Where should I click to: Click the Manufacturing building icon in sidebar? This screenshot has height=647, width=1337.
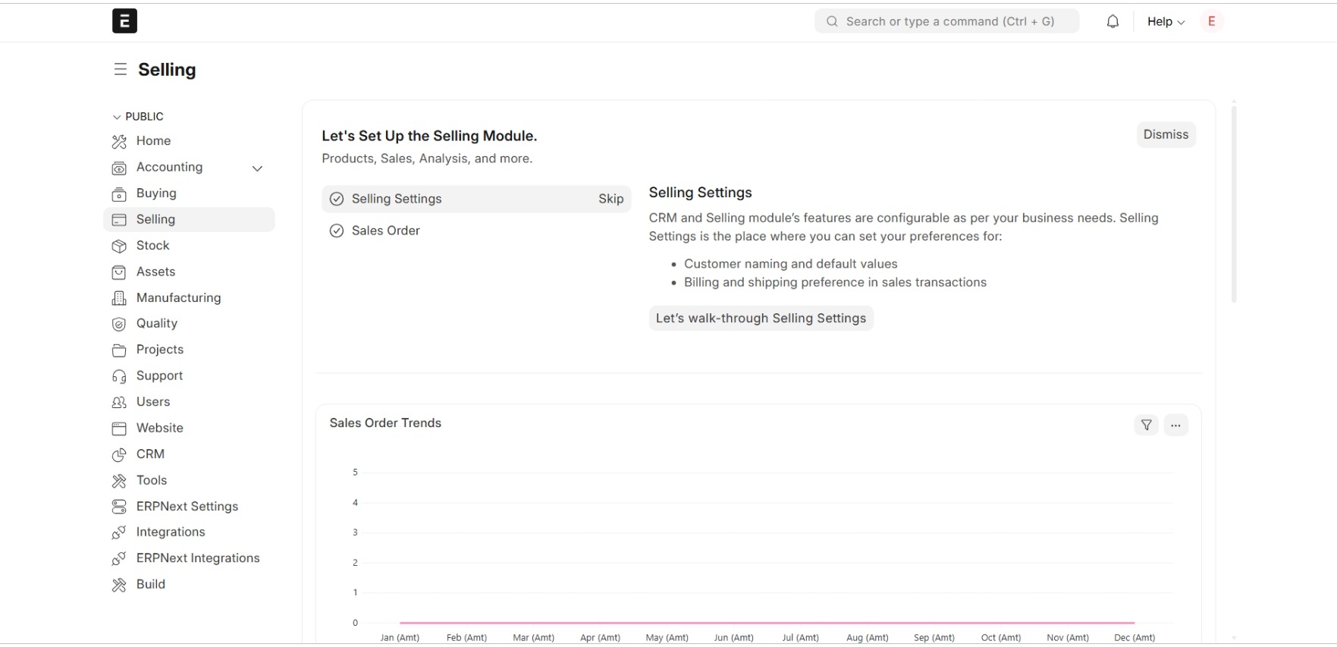(x=119, y=298)
